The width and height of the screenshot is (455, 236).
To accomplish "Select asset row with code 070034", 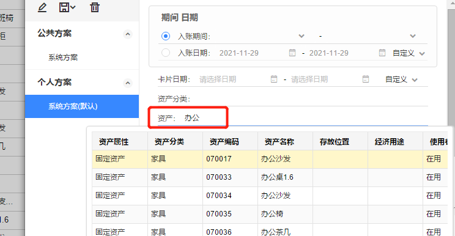I will point(270,196).
